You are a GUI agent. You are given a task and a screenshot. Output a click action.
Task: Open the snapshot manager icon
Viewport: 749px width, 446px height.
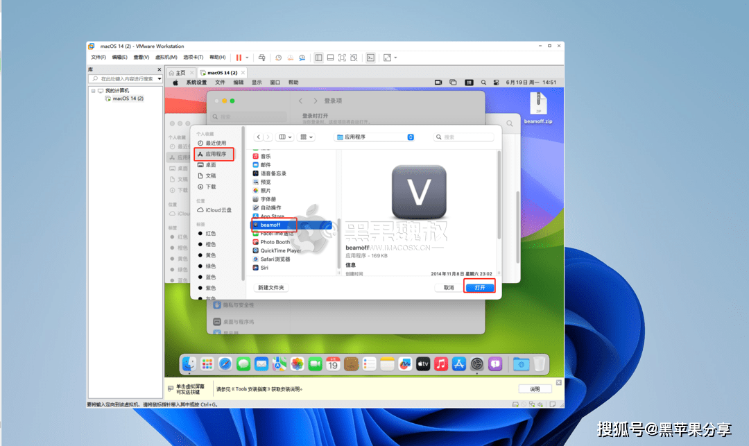(302, 58)
